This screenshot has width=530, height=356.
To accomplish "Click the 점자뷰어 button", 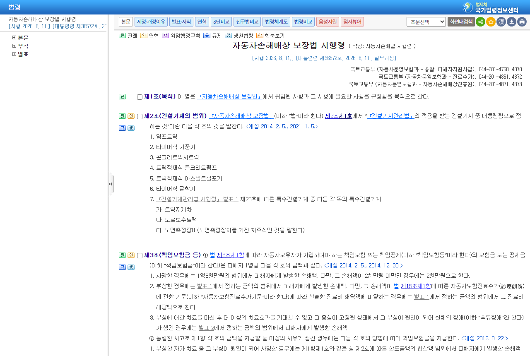I will pyautogui.click(x=352, y=22).
